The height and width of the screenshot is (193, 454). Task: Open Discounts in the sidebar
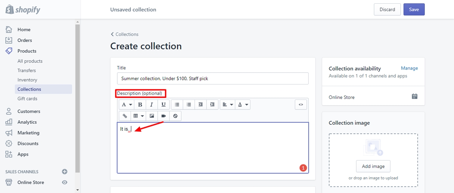(x=28, y=144)
